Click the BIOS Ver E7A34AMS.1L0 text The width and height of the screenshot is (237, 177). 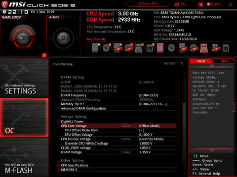(x=172, y=34)
